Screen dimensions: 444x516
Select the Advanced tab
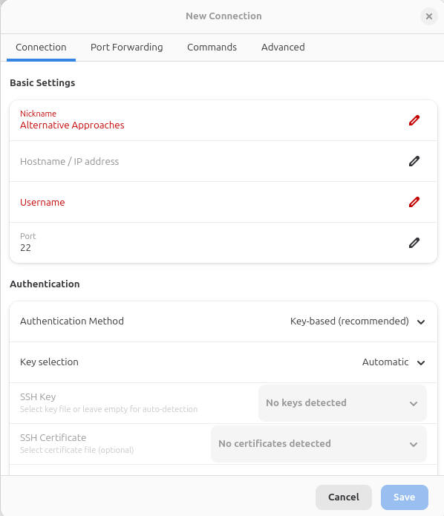283,48
